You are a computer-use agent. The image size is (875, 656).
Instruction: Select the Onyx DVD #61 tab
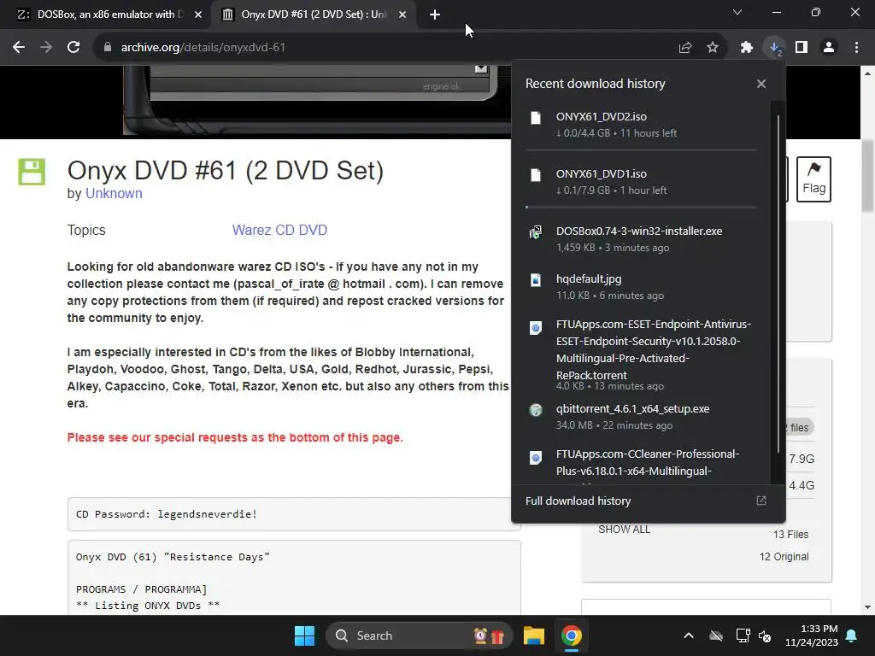pyautogui.click(x=313, y=15)
